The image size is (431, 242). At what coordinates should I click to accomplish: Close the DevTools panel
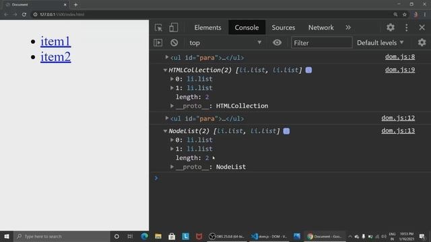tap(422, 28)
